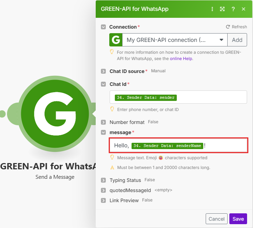
Task: Click the Add connection button
Action: (237, 40)
